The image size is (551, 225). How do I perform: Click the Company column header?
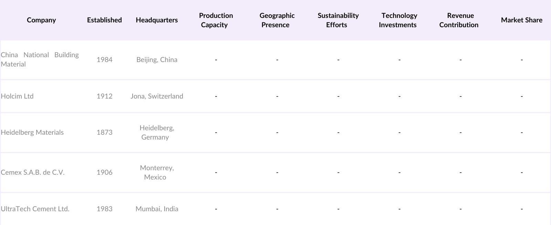pyautogui.click(x=41, y=20)
